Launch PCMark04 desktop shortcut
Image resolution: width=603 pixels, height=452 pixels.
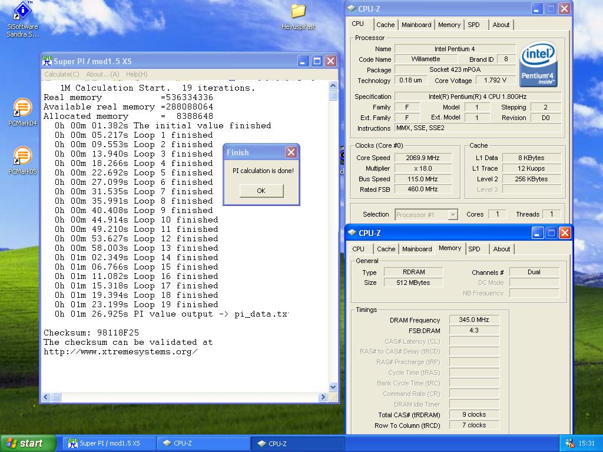(x=22, y=112)
